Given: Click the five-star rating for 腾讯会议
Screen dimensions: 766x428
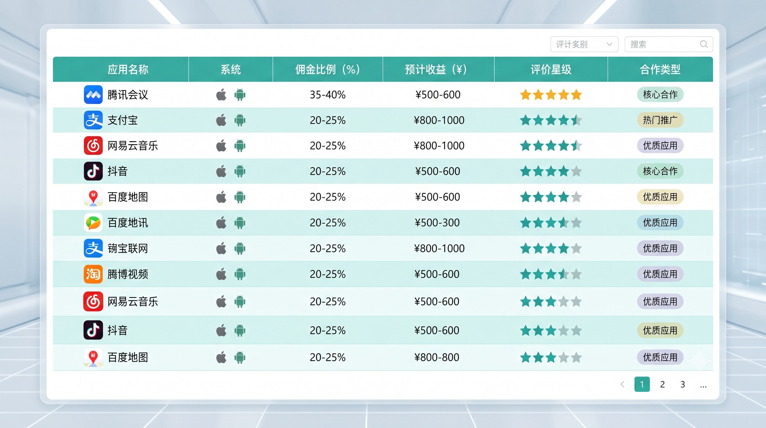Looking at the screenshot, I should click(551, 95).
